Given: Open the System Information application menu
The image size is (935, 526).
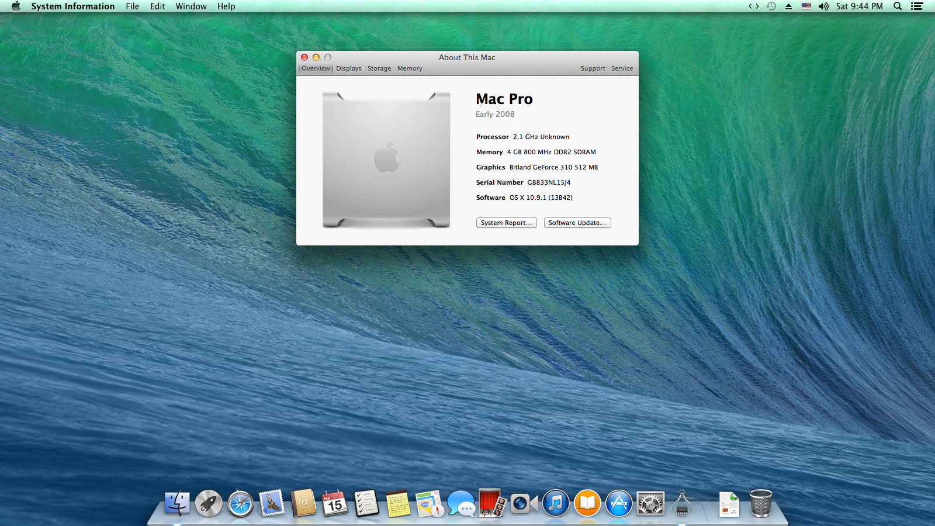Looking at the screenshot, I should pyautogui.click(x=73, y=6).
